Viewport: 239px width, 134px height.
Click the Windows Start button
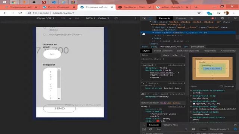(4, 2)
